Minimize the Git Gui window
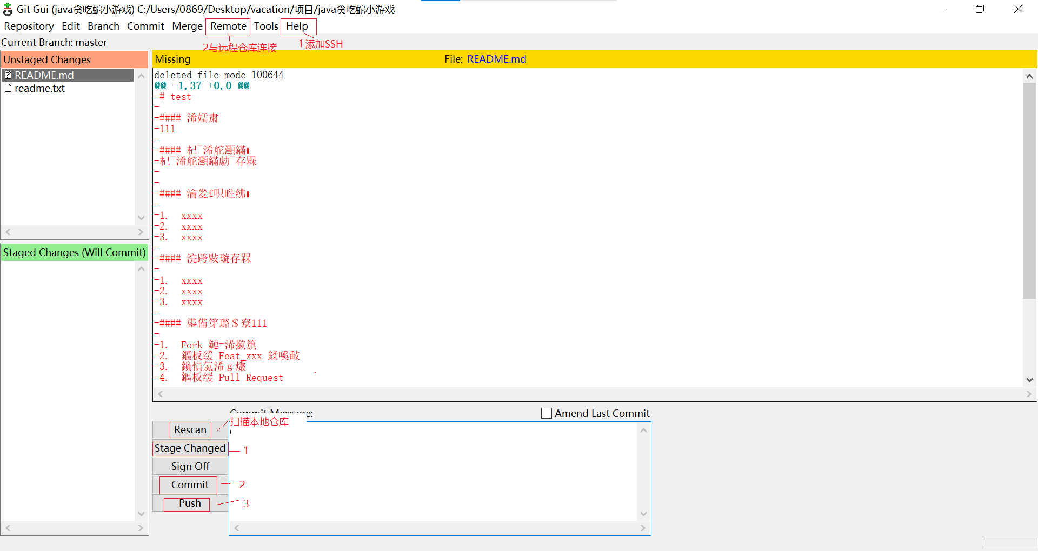 click(x=942, y=9)
